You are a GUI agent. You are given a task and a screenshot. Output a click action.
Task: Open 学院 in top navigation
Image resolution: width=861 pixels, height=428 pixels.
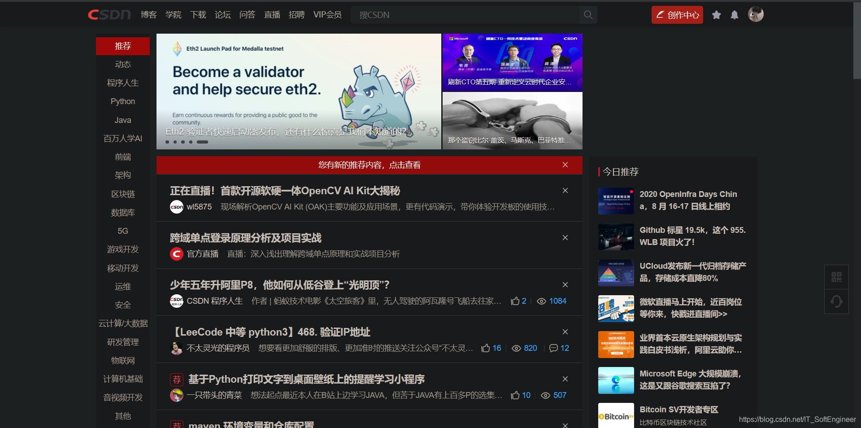click(173, 15)
